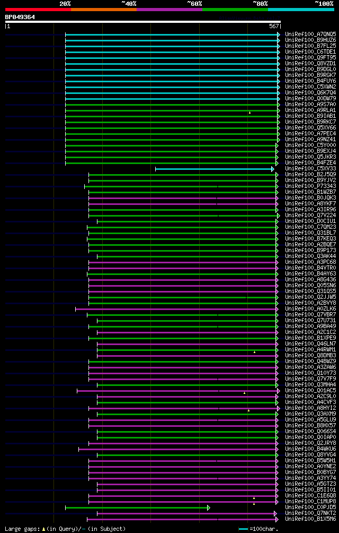This screenshot has width=339, height=533.
Task: Click the arrowhead ending the UniRef100_C0PJD5 bar
Action: (x=209, y=508)
